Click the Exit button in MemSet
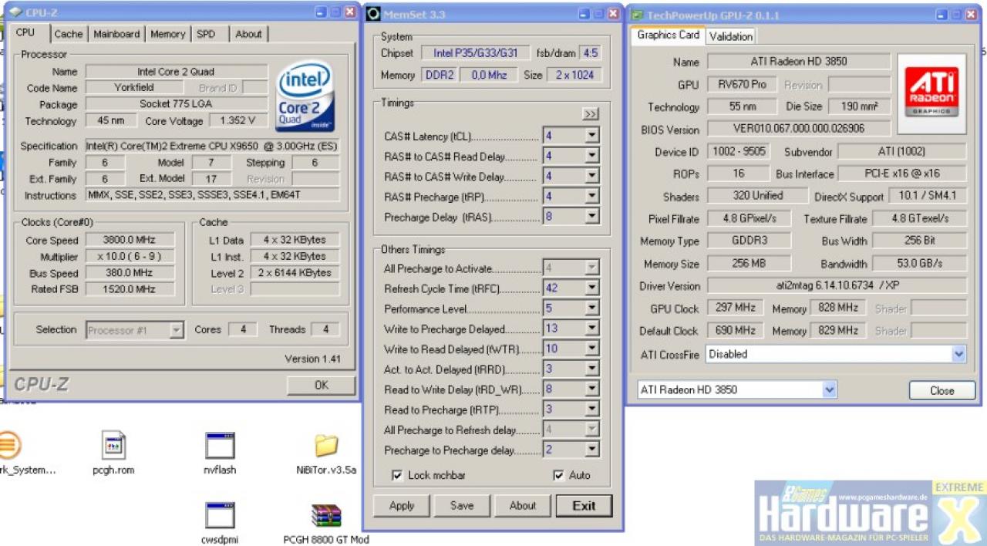The height and width of the screenshot is (546, 987). pyautogui.click(x=584, y=506)
